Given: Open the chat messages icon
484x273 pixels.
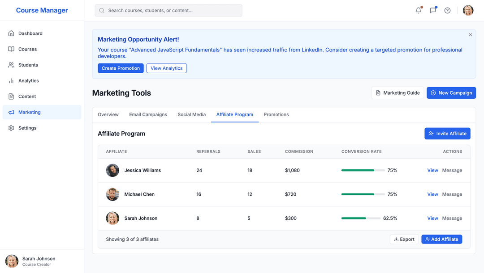Looking at the screenshot, I should pos(433,10).
